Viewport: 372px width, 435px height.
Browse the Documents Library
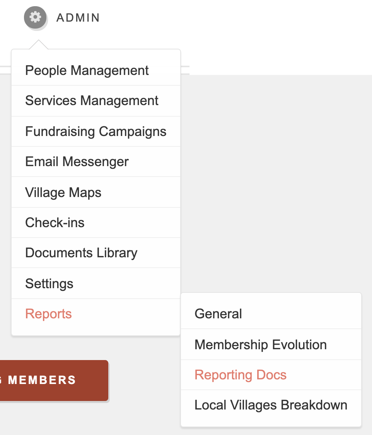click(81, 253)
